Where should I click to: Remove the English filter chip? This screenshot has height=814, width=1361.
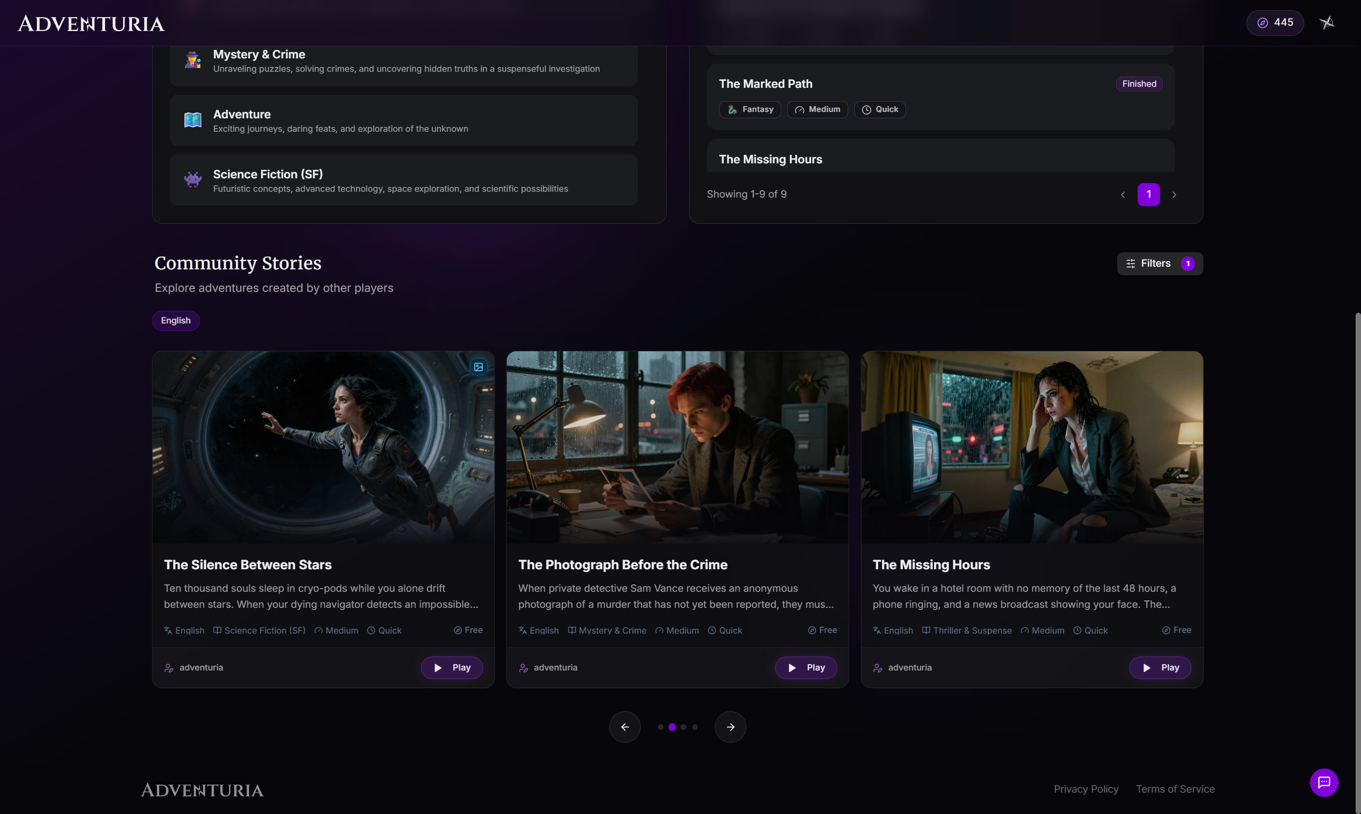click(x=176, y=320)
